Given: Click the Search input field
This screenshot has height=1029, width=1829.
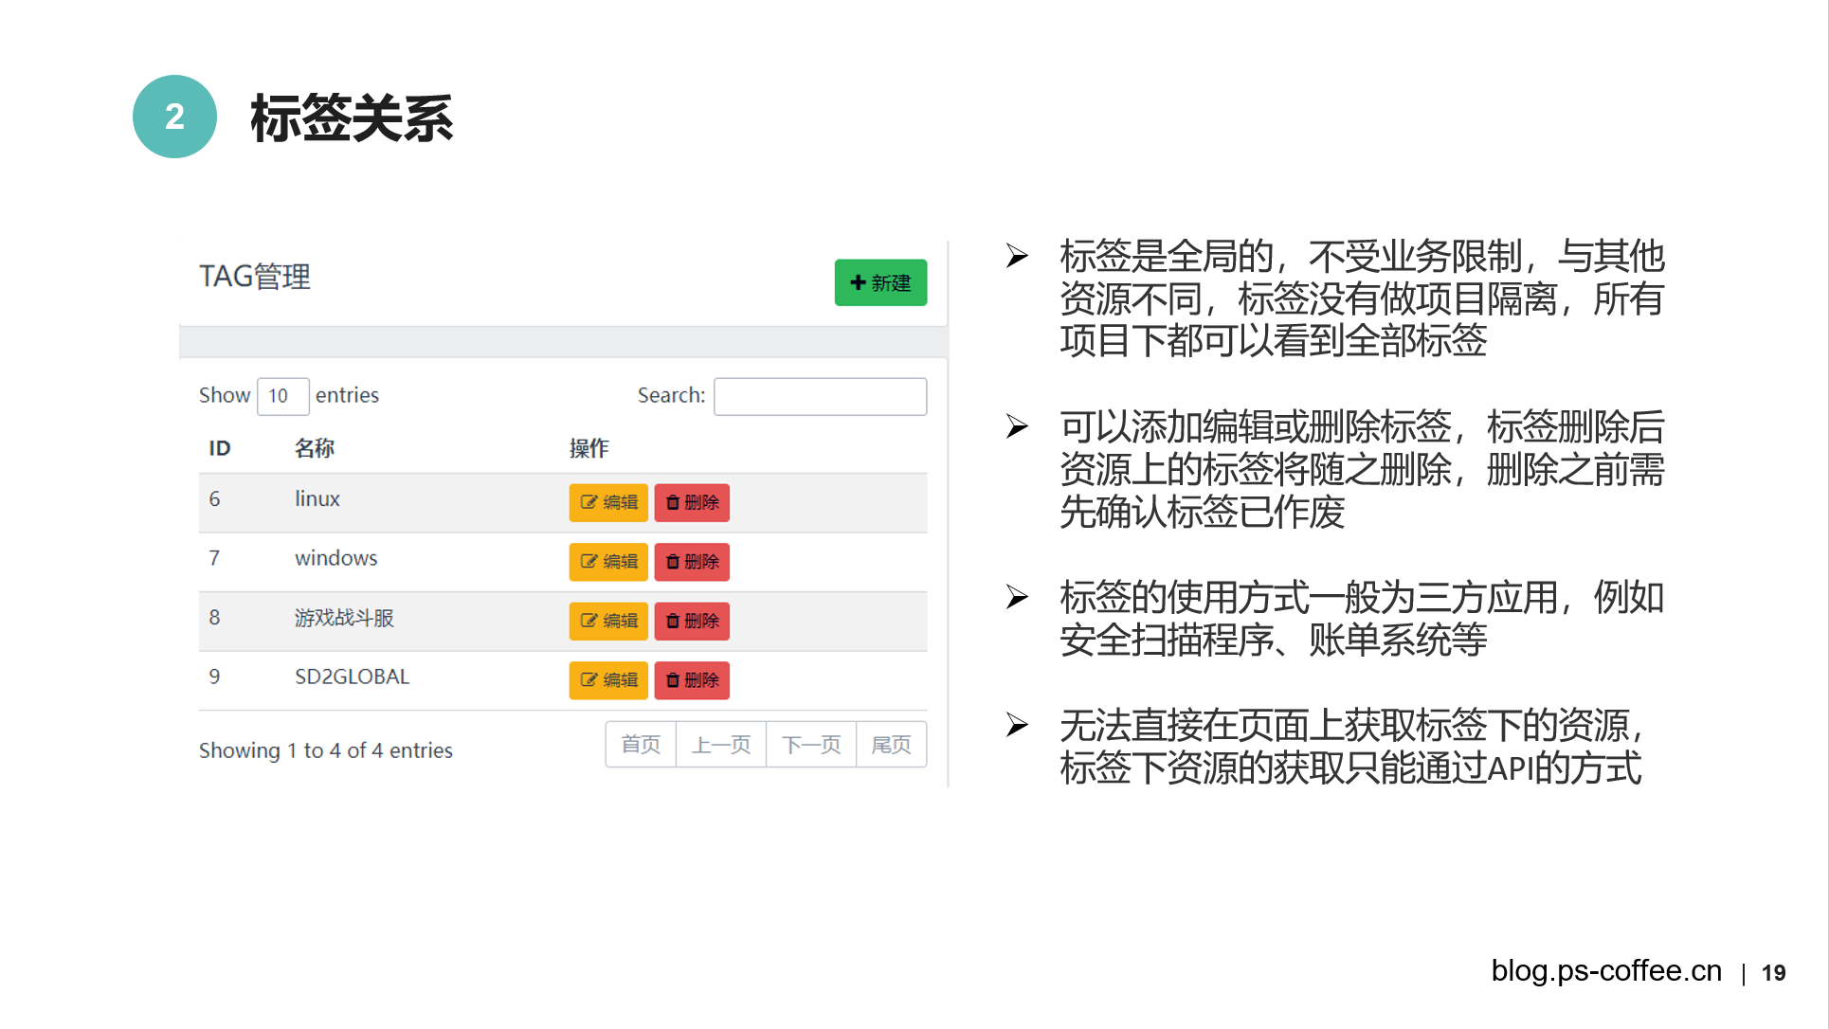Looking at the screenshot, I should (820, 396).
